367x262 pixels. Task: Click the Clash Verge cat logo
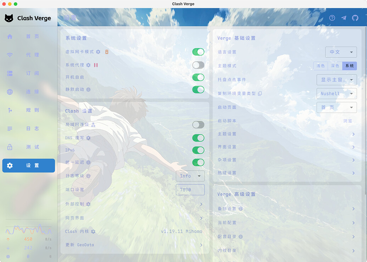(9, 18)
